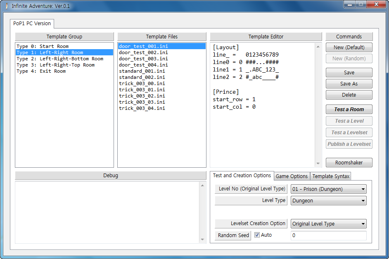Select door_test_004.ini file
The height and width of the screenshot is (259, 389).
click(162, 65)
